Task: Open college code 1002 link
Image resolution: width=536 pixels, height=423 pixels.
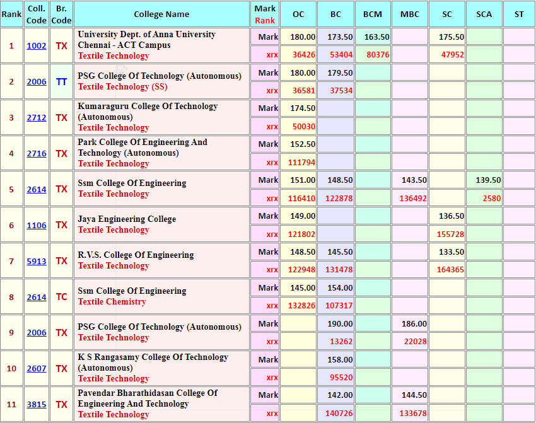Action: (x=37, y=46)
